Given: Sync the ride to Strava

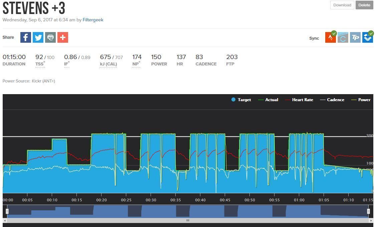Looking at the screenshot, I should (x=331, y=38).
